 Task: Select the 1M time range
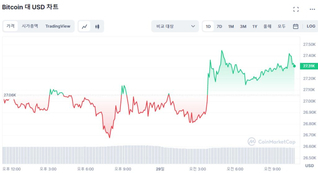tap(231, 26)
